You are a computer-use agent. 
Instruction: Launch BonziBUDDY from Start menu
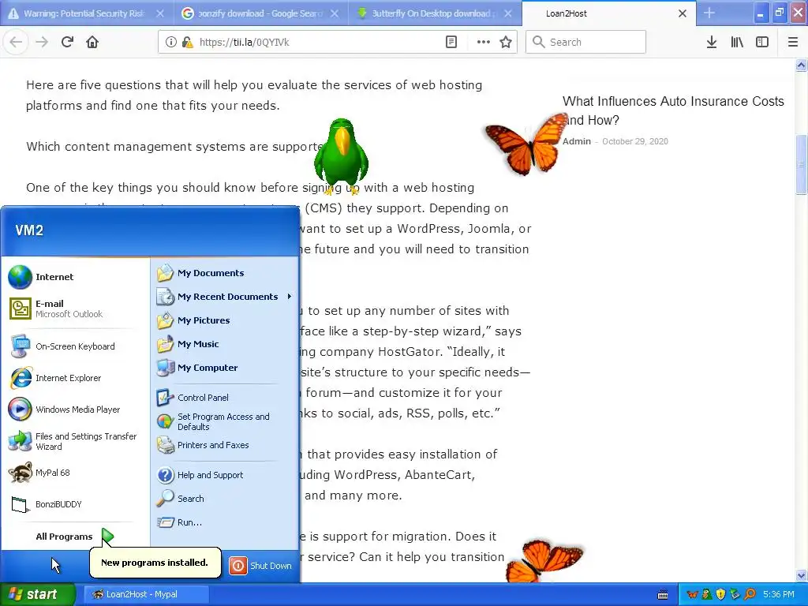pos(75,504)
